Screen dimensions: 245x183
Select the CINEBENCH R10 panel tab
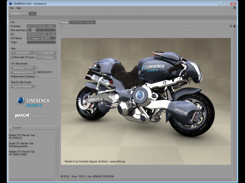(x=18, y=13)
